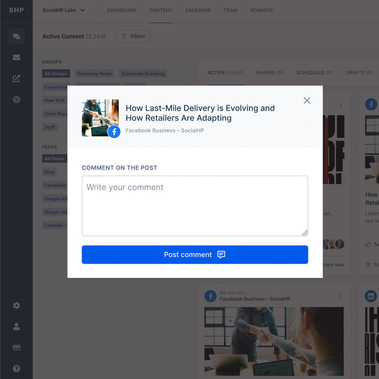Click the thumbs-up like icon on right card
This screenshot has width=379, height=379.
368,244
